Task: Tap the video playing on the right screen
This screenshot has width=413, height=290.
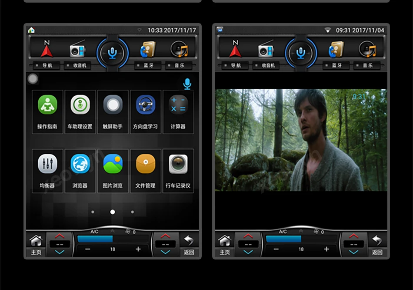Action: (301, 140)
